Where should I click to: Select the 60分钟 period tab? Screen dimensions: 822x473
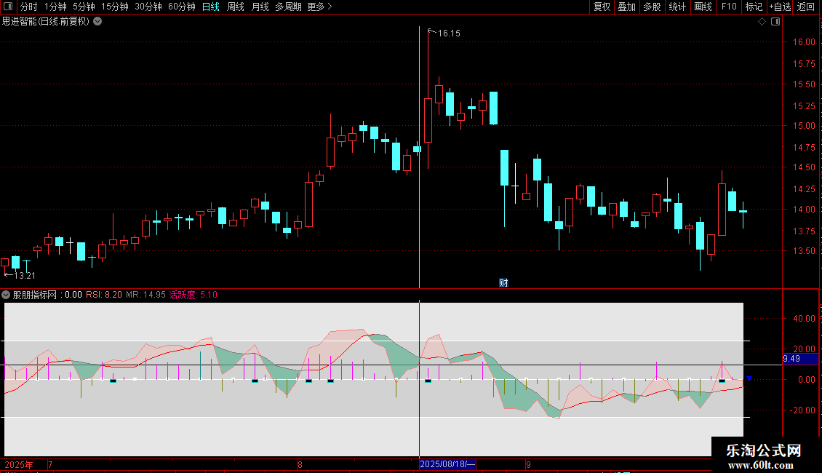181,7
